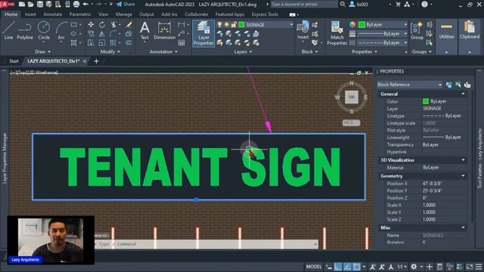The width and height of the screenshot is (484, 272).
Task: Toggle the PickAdd icon in Properties palette
Action: pos(448,85)
